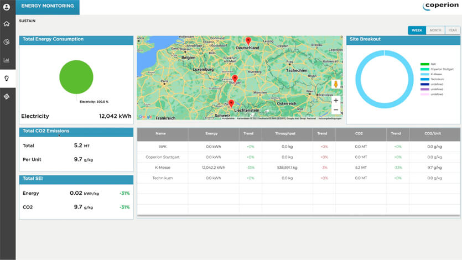Select the lightbulb energy icon in sidebar
This screenshot has height=260, width=462.
click(x=7, y=78)
